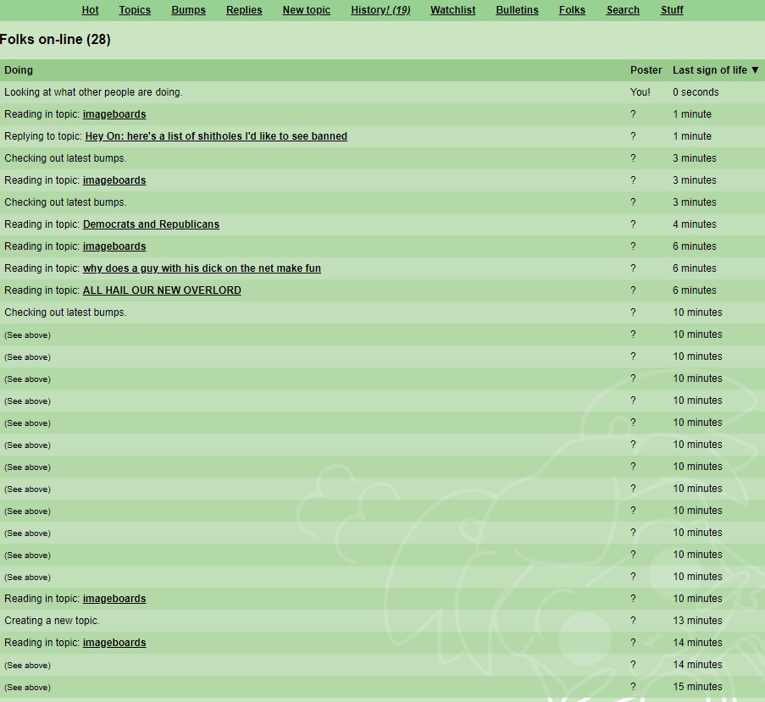View the Replies page
765x702 pixels.
coord(244,10)
